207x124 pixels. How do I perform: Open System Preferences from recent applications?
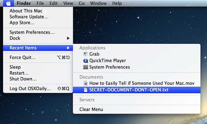click(x=137, y=67)
